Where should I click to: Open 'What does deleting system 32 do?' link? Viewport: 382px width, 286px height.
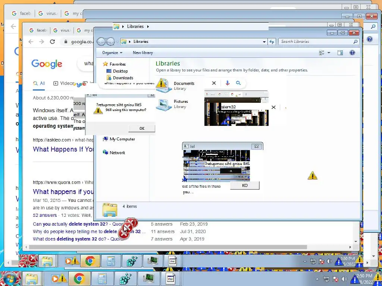(77, 239)
